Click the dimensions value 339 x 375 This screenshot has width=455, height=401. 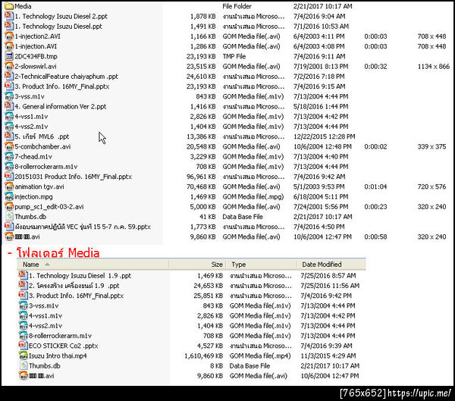click(431, 146)
